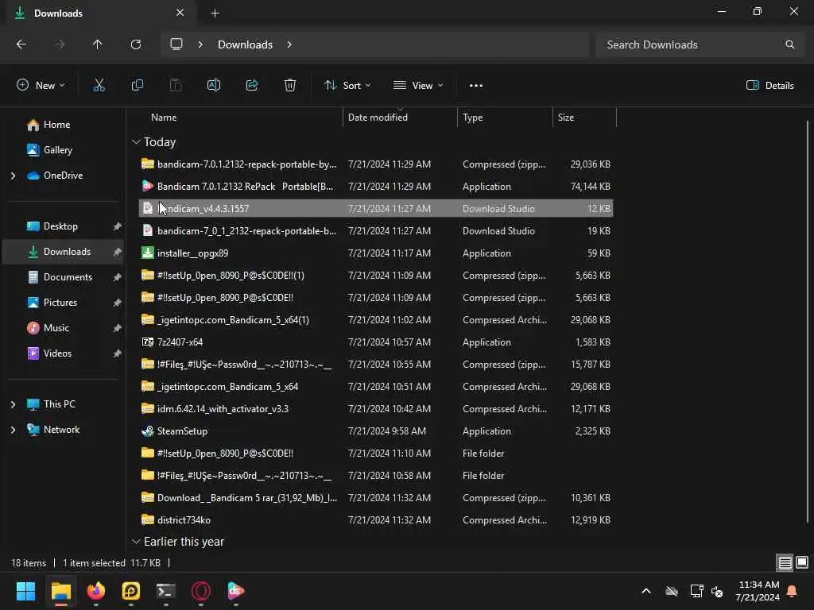Screen dimensions: 814x610
Task: Open the Sort dropdown menu
Action: tap(347, 86)
